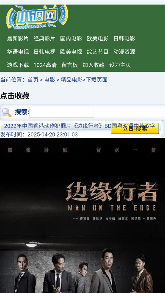Open the 边缘行者 movie poster image
The height and width of the screenshot is (293, 165).
point(82,215)
